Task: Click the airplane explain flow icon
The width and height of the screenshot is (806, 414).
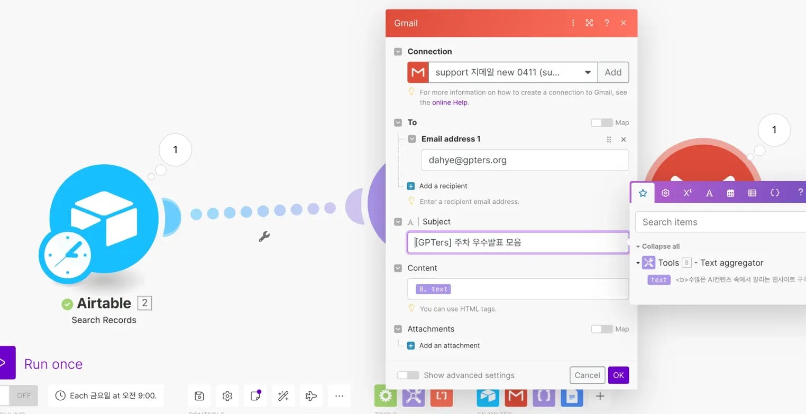Action: click(x=312, y=396)
